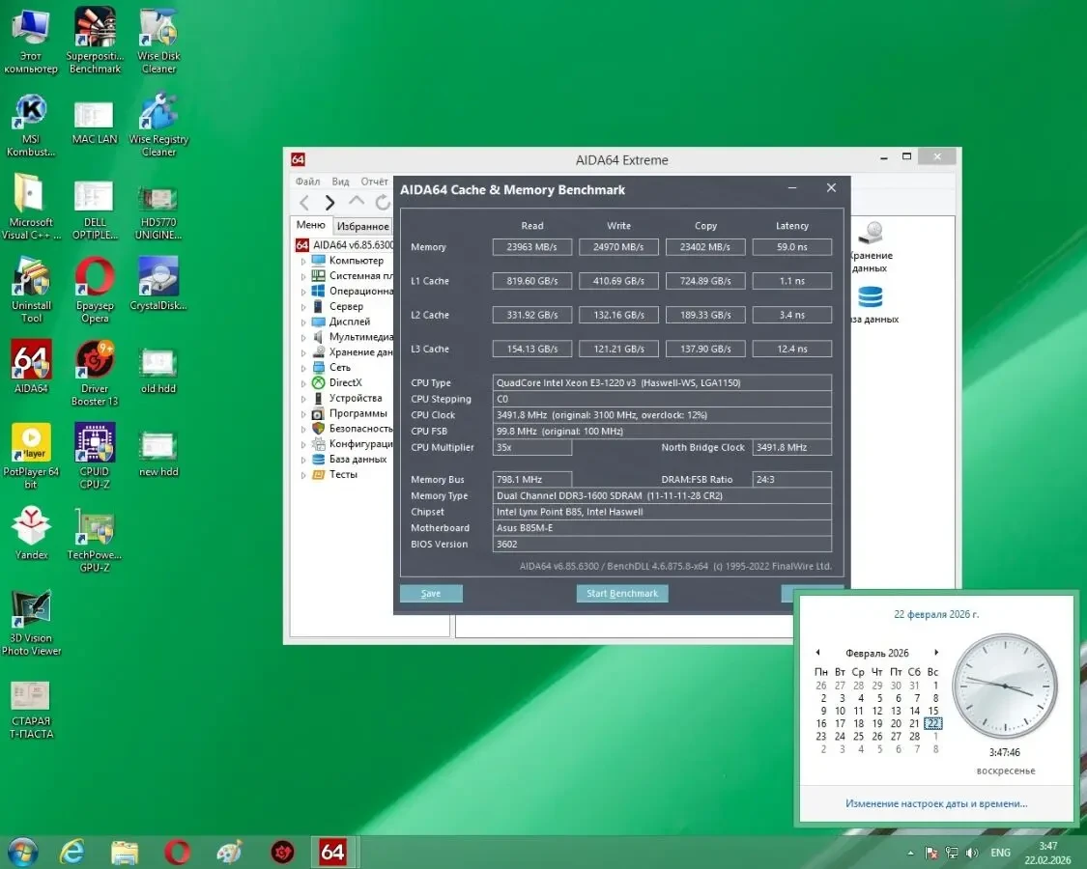Select the Программы tree item
1087x869 pixels.
[x=358, y=413]
